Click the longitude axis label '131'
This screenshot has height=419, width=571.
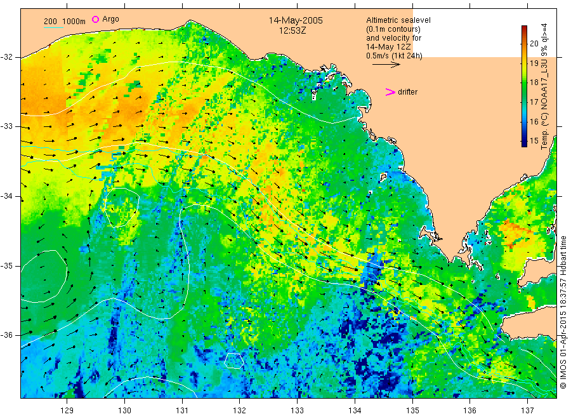(182, 411)
